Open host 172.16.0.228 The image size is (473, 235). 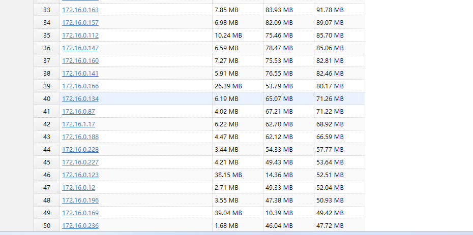[x=80, y=150]
